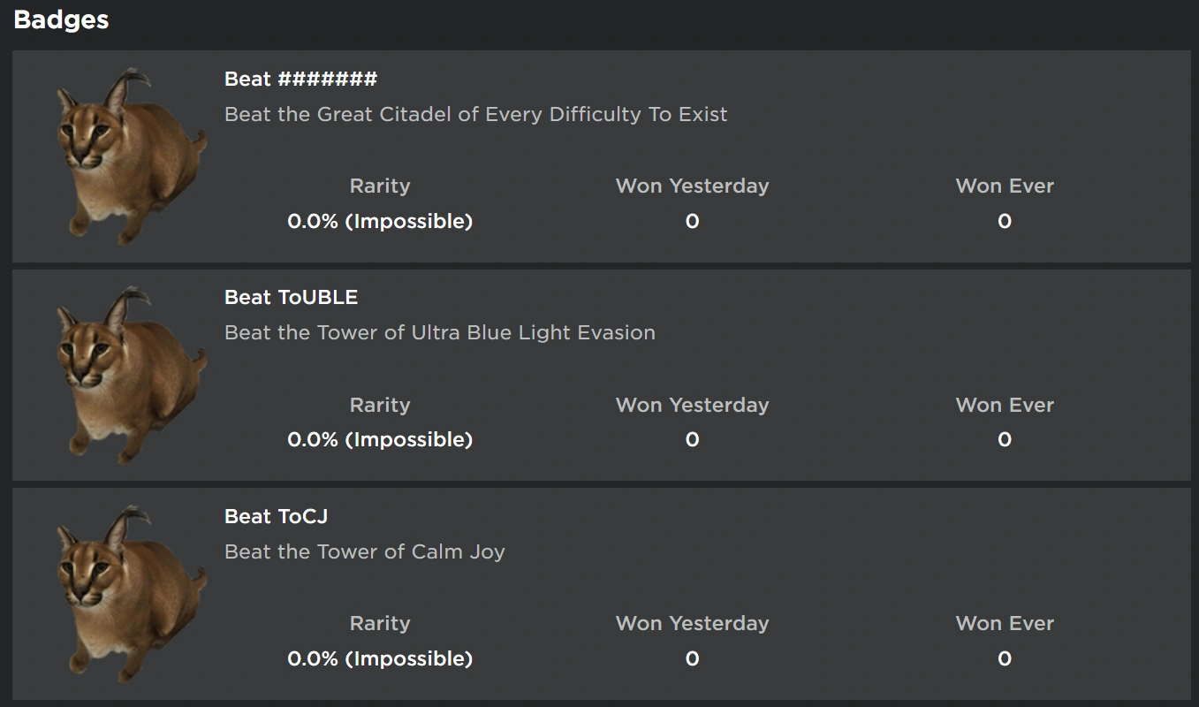Viewport: 1199px width, 707px height.
Task: Click rarity value of Beat ToUBLE badge
Action: coord(380,440)
